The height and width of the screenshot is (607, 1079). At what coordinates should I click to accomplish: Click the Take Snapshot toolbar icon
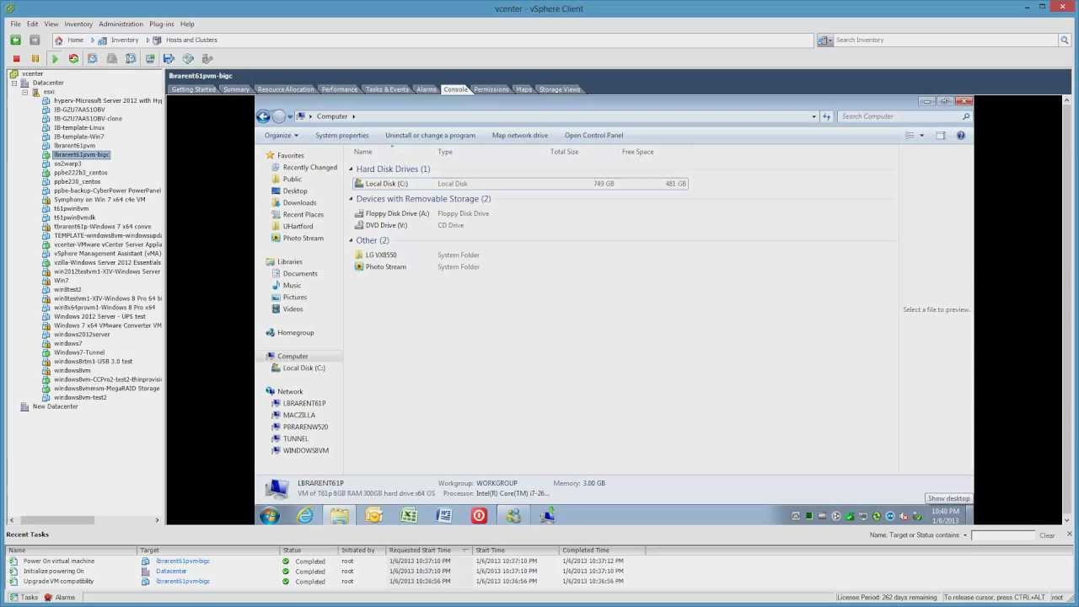point(93,59)
